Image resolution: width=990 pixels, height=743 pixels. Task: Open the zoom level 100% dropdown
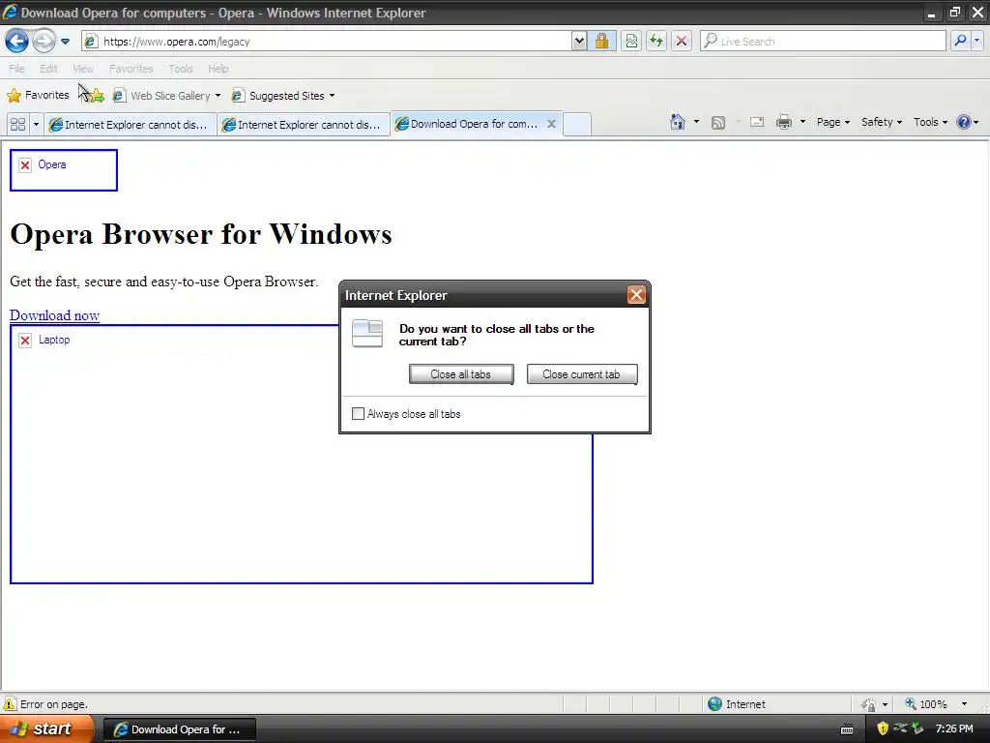click(964, 704)
